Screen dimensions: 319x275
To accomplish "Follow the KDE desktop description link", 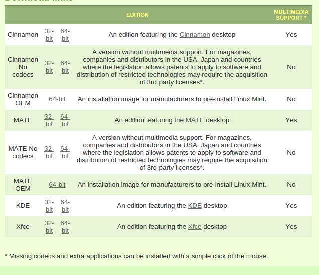I will (195, 206).
